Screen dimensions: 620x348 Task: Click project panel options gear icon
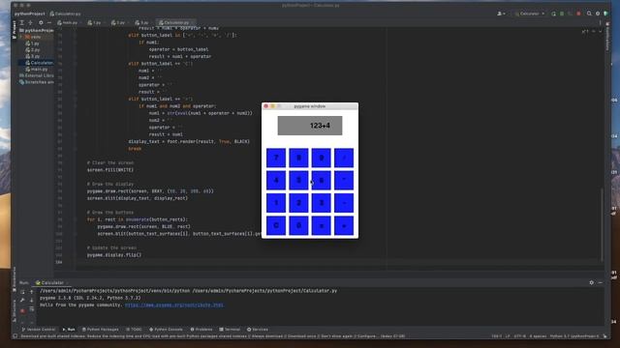pyautogui.click(x=41, y=22)
